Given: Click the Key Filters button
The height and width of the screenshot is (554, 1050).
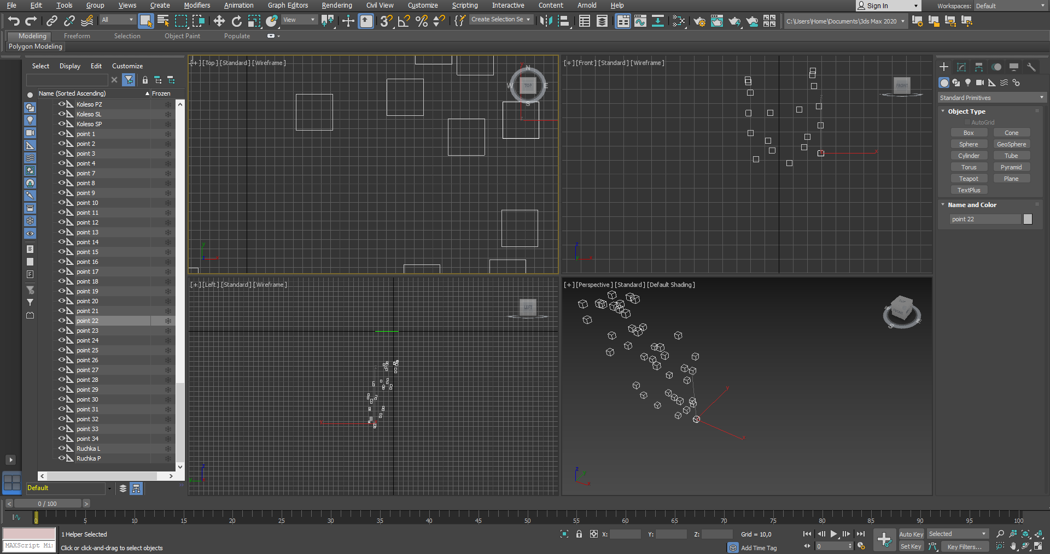Looking at the screenshot, I should click(x=964, y=546).
